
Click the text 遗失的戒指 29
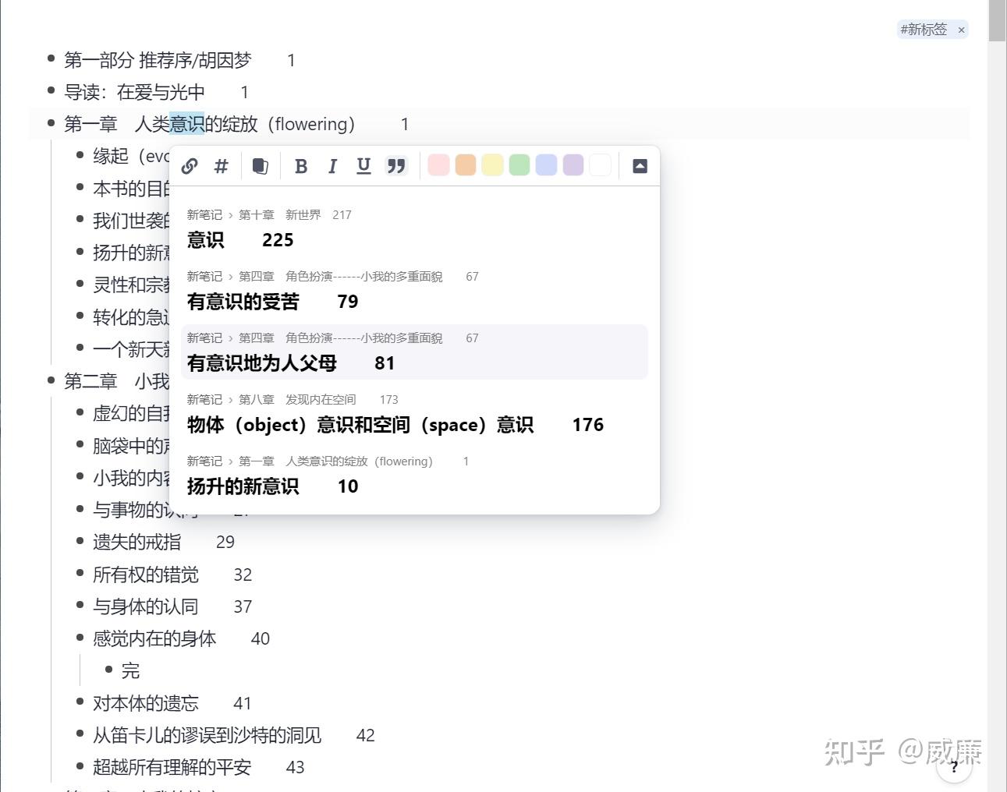coord(164,542)
